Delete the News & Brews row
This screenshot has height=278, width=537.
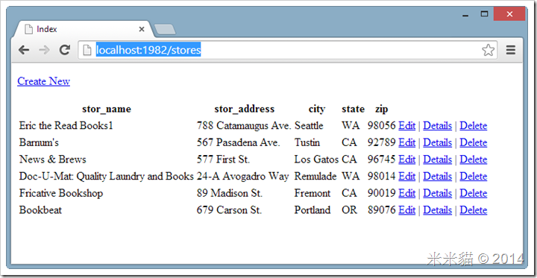[x=474, y=159]
